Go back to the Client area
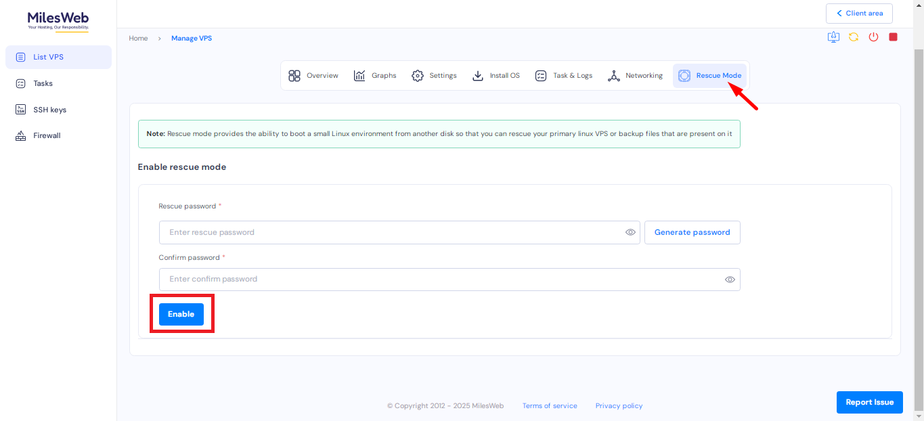This screenshot has height=421, width=924. click(859, 14)
